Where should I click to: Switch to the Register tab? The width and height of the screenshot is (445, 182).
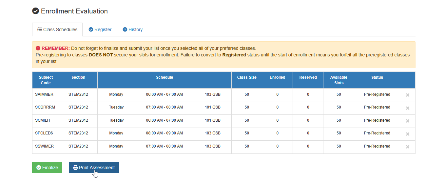pyautogui.click(x=100, y=30)
